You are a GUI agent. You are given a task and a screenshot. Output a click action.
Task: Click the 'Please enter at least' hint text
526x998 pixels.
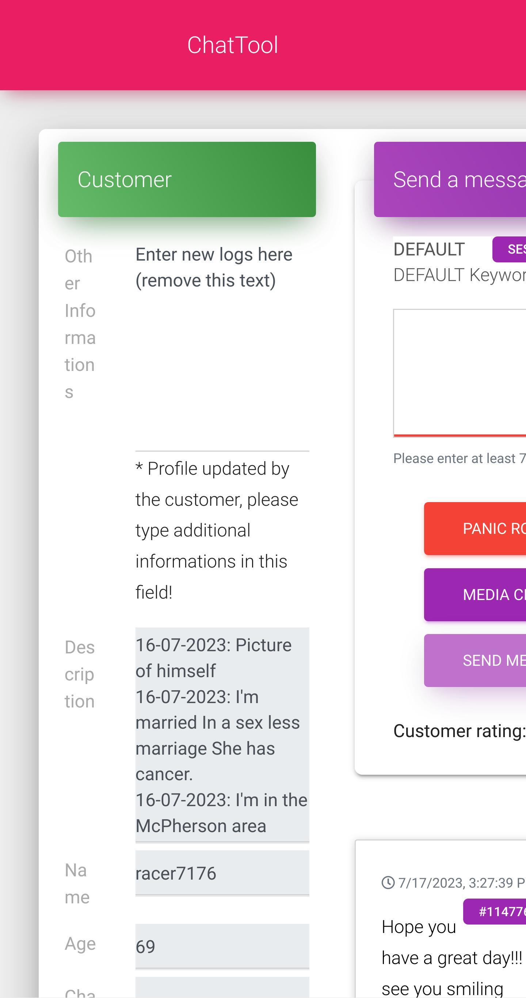point(460,458)
